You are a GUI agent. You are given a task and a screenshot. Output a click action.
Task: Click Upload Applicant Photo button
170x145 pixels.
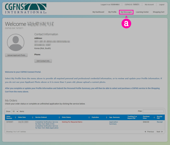[x=16, y=55]
